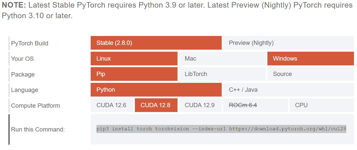This screenshot has width=357, height=150.
Task: Pick the Source package option
Action: pyautogui.click(x=310, y=74)
